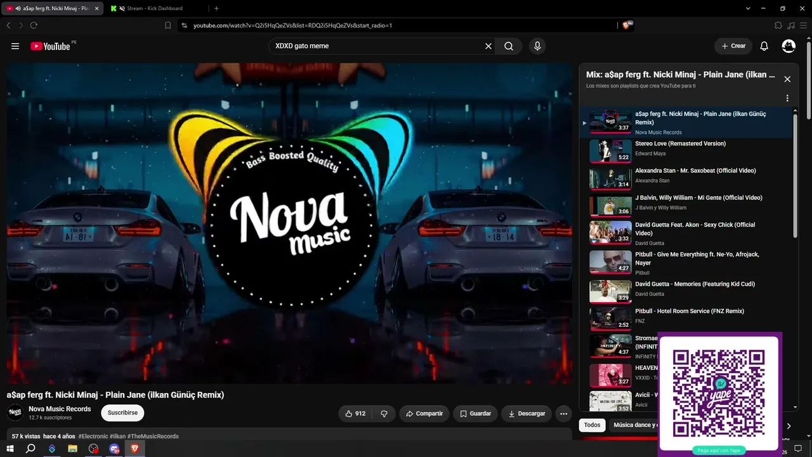
Task: Play Alexandra Stan - Mr. Saxobeat from the mix
Action: pyautogui.click(x=688, y=178)
